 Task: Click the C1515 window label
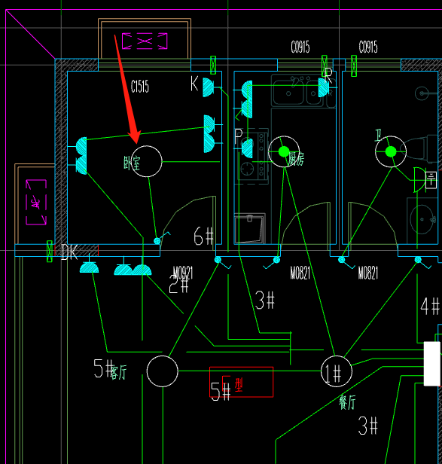[140, 87]
